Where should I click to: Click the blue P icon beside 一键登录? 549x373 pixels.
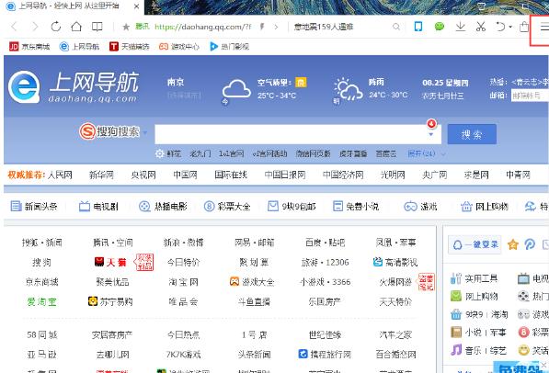[x=530, y=244]
